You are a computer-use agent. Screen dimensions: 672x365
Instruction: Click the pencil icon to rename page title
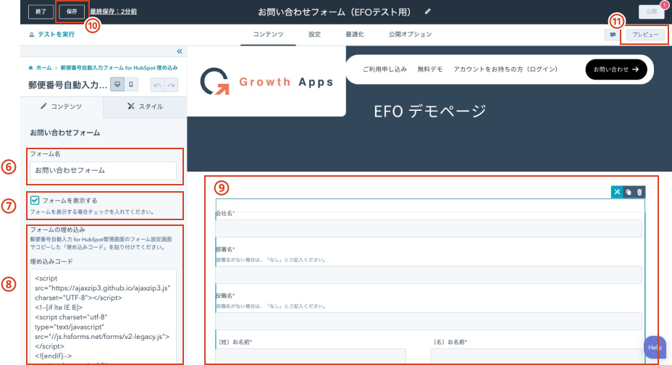click(427, 12)
